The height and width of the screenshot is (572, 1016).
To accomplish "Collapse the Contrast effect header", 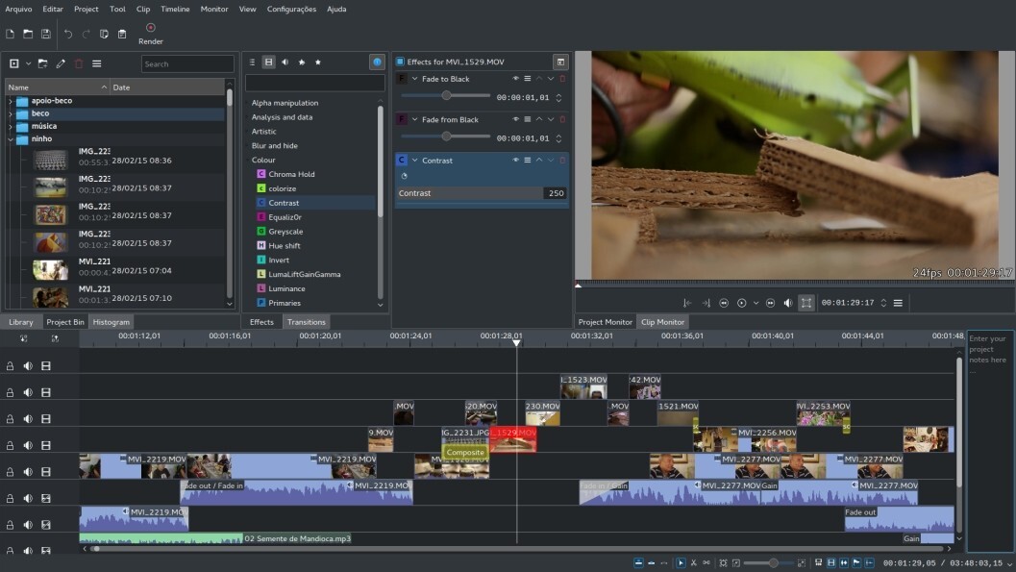I will point(415,161).
